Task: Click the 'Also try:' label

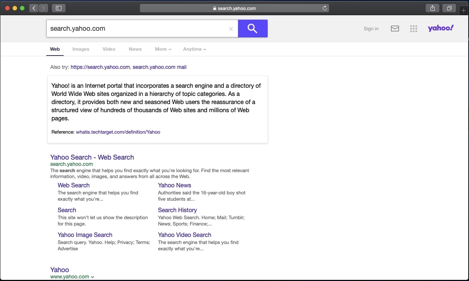Action: point(60,67)
